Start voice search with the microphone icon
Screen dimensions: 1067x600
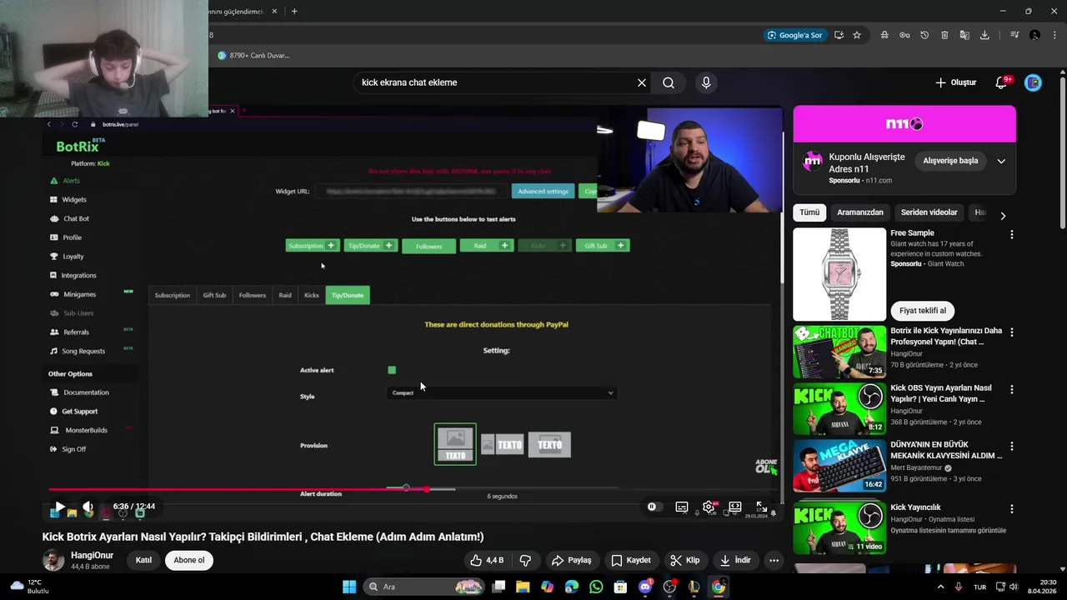pyautogui.click(x=706, y=82)
